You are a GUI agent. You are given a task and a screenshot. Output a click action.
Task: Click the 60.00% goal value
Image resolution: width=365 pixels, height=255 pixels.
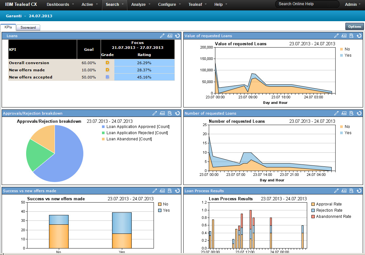click(x=89, y=63)
